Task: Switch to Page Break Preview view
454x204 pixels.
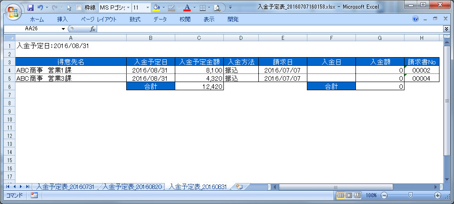Action: (357, 195)
